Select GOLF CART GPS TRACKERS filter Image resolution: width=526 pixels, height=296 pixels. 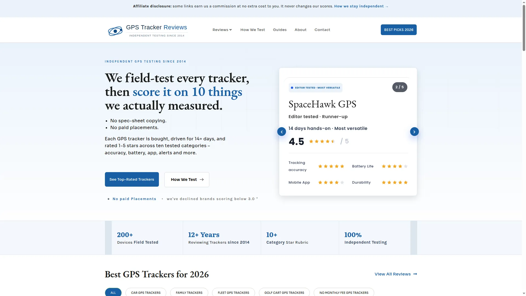tap(284, 292)
